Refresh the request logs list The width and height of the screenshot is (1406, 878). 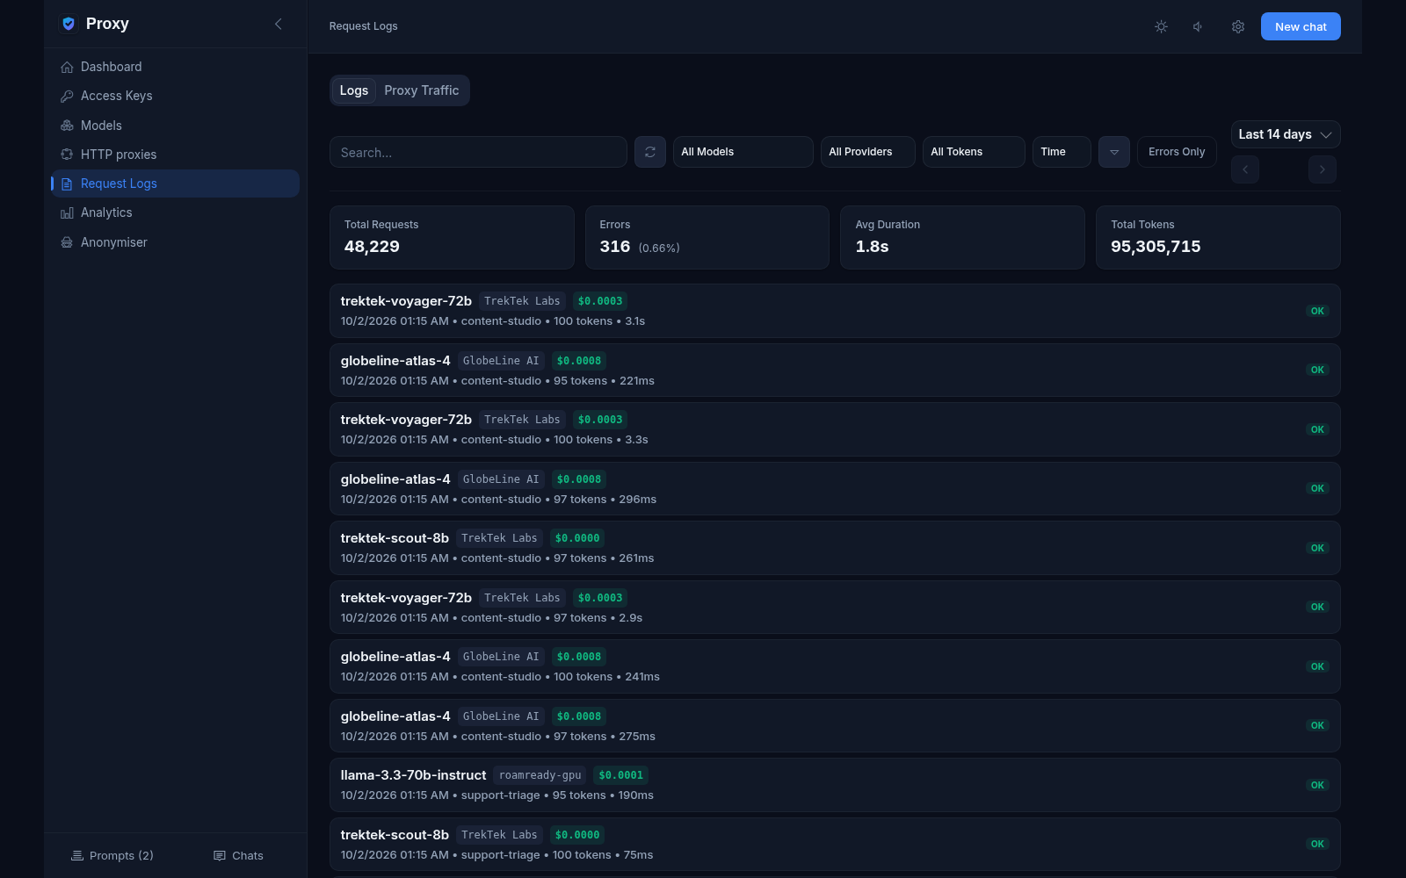[x=650, y=152]
